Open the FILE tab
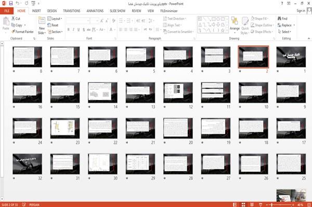Screen dimensions: 312x207 click(7, 11)
